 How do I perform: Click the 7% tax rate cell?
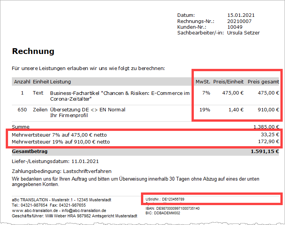pyautogui.click(x=206, y=93)
